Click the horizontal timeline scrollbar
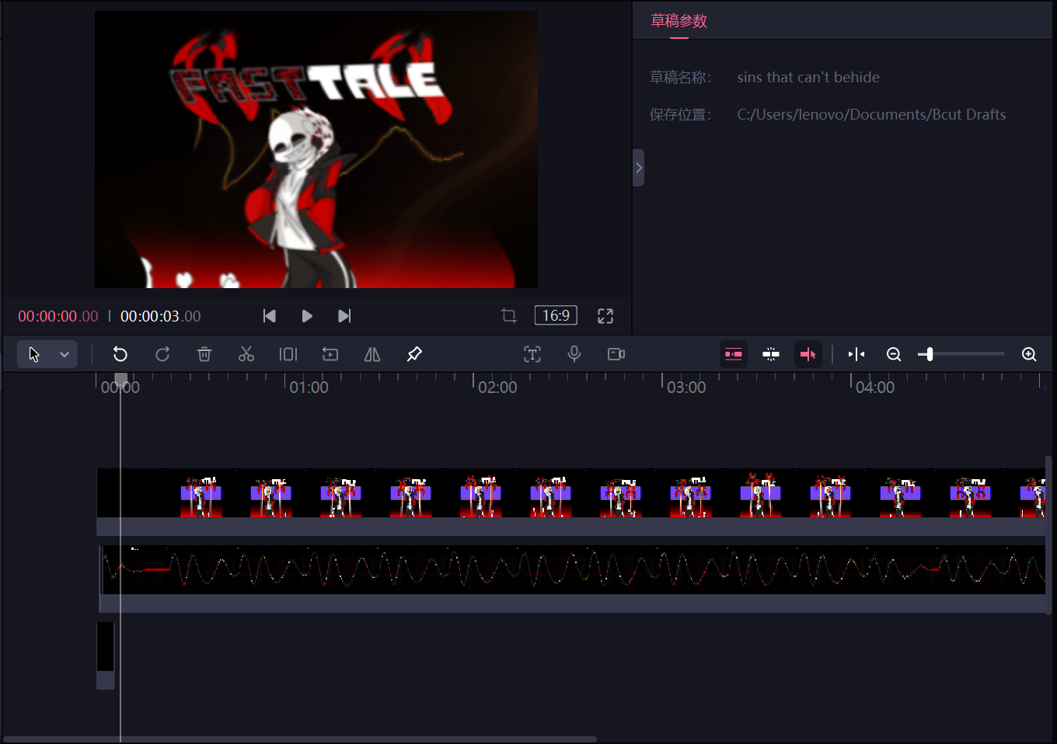The image size is (1057, 744). [300, 739]
